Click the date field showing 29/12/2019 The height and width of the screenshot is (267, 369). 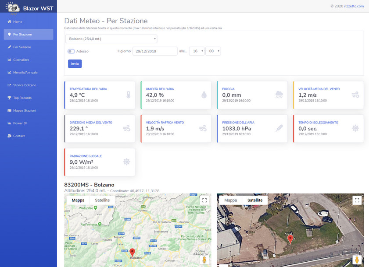pos(155,51)
